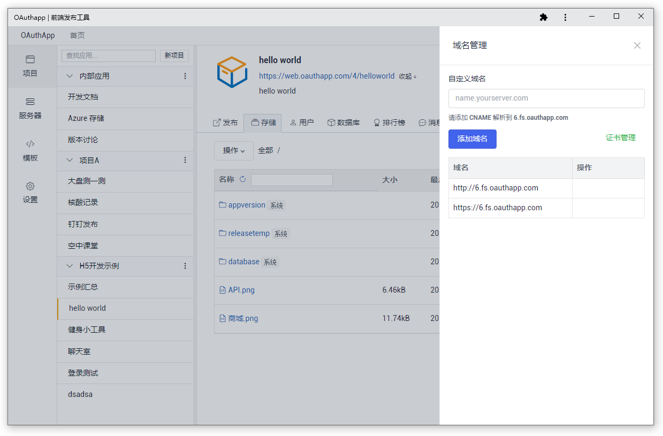Collapse the 内部应用 group
The width and height of the screenshot is (663, 436).
coord(69,75)
